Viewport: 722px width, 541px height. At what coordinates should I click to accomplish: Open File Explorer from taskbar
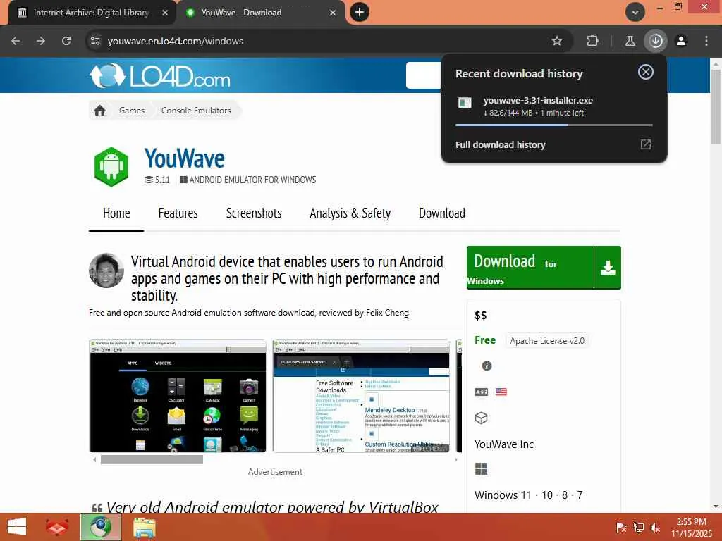pyautogui.click(x=145, y=527)
